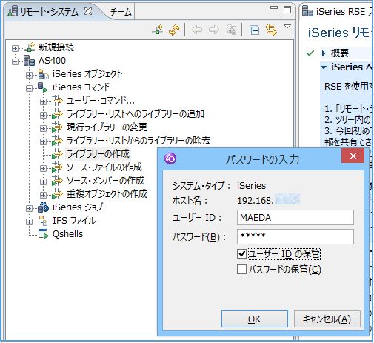Click the move up one level icon
Image resolution: width=374 pixels, height=343 pixels.
click(231, 30)
